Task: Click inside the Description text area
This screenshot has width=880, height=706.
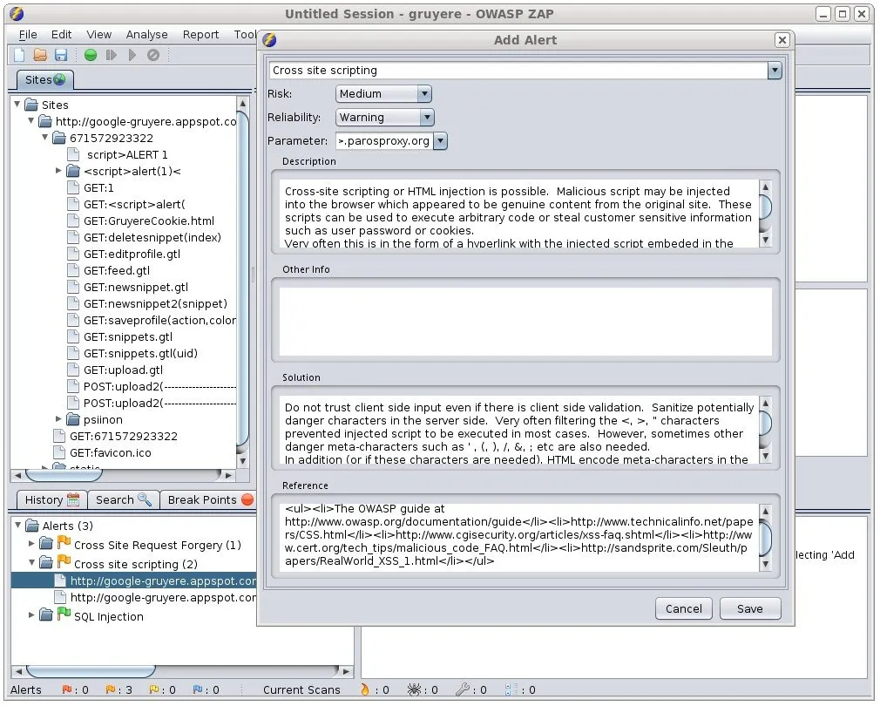Action: pyautogui.click(x=518, y=214)
